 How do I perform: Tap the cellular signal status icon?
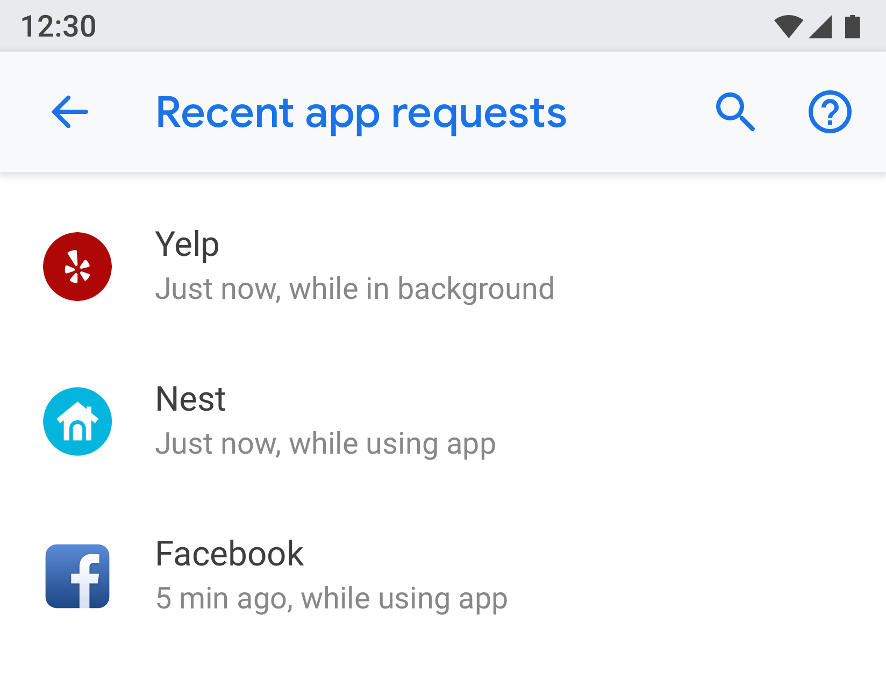click(820, 26)
